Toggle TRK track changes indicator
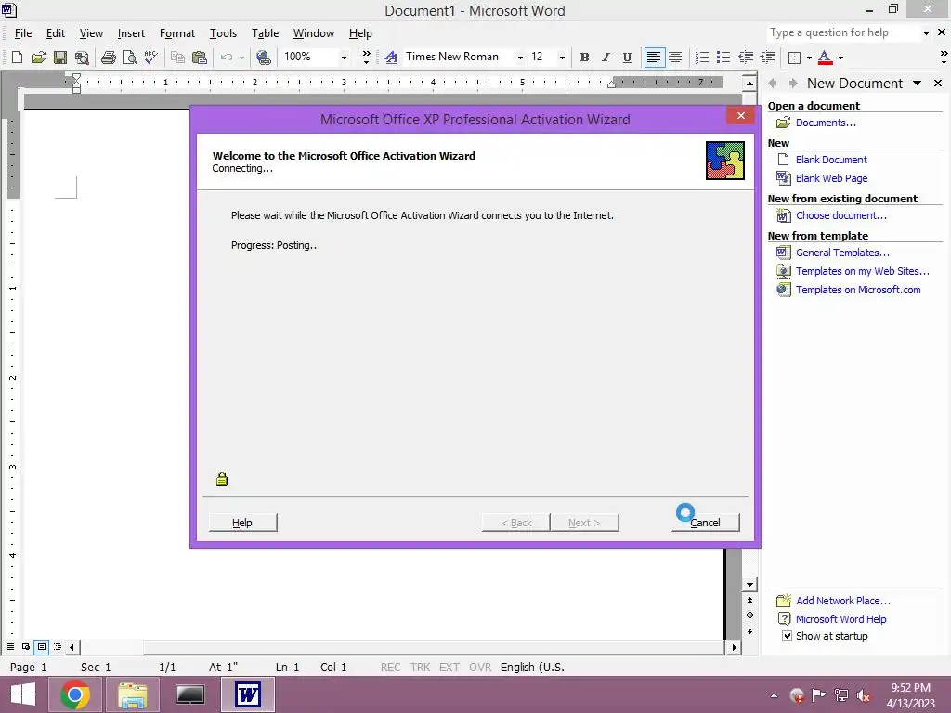The image size is (951, 713). click(x=420, y=668)
